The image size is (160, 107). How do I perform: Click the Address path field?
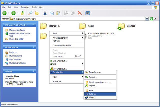77,19
